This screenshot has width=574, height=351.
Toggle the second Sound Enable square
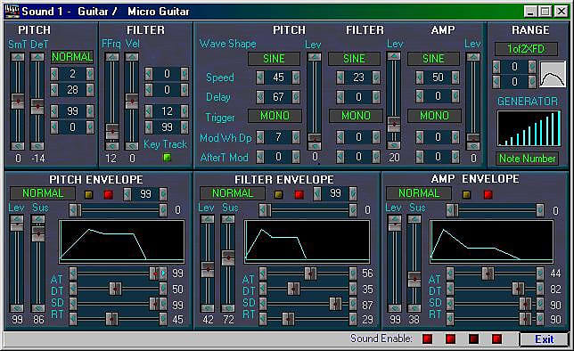click(x=450, y=339)
